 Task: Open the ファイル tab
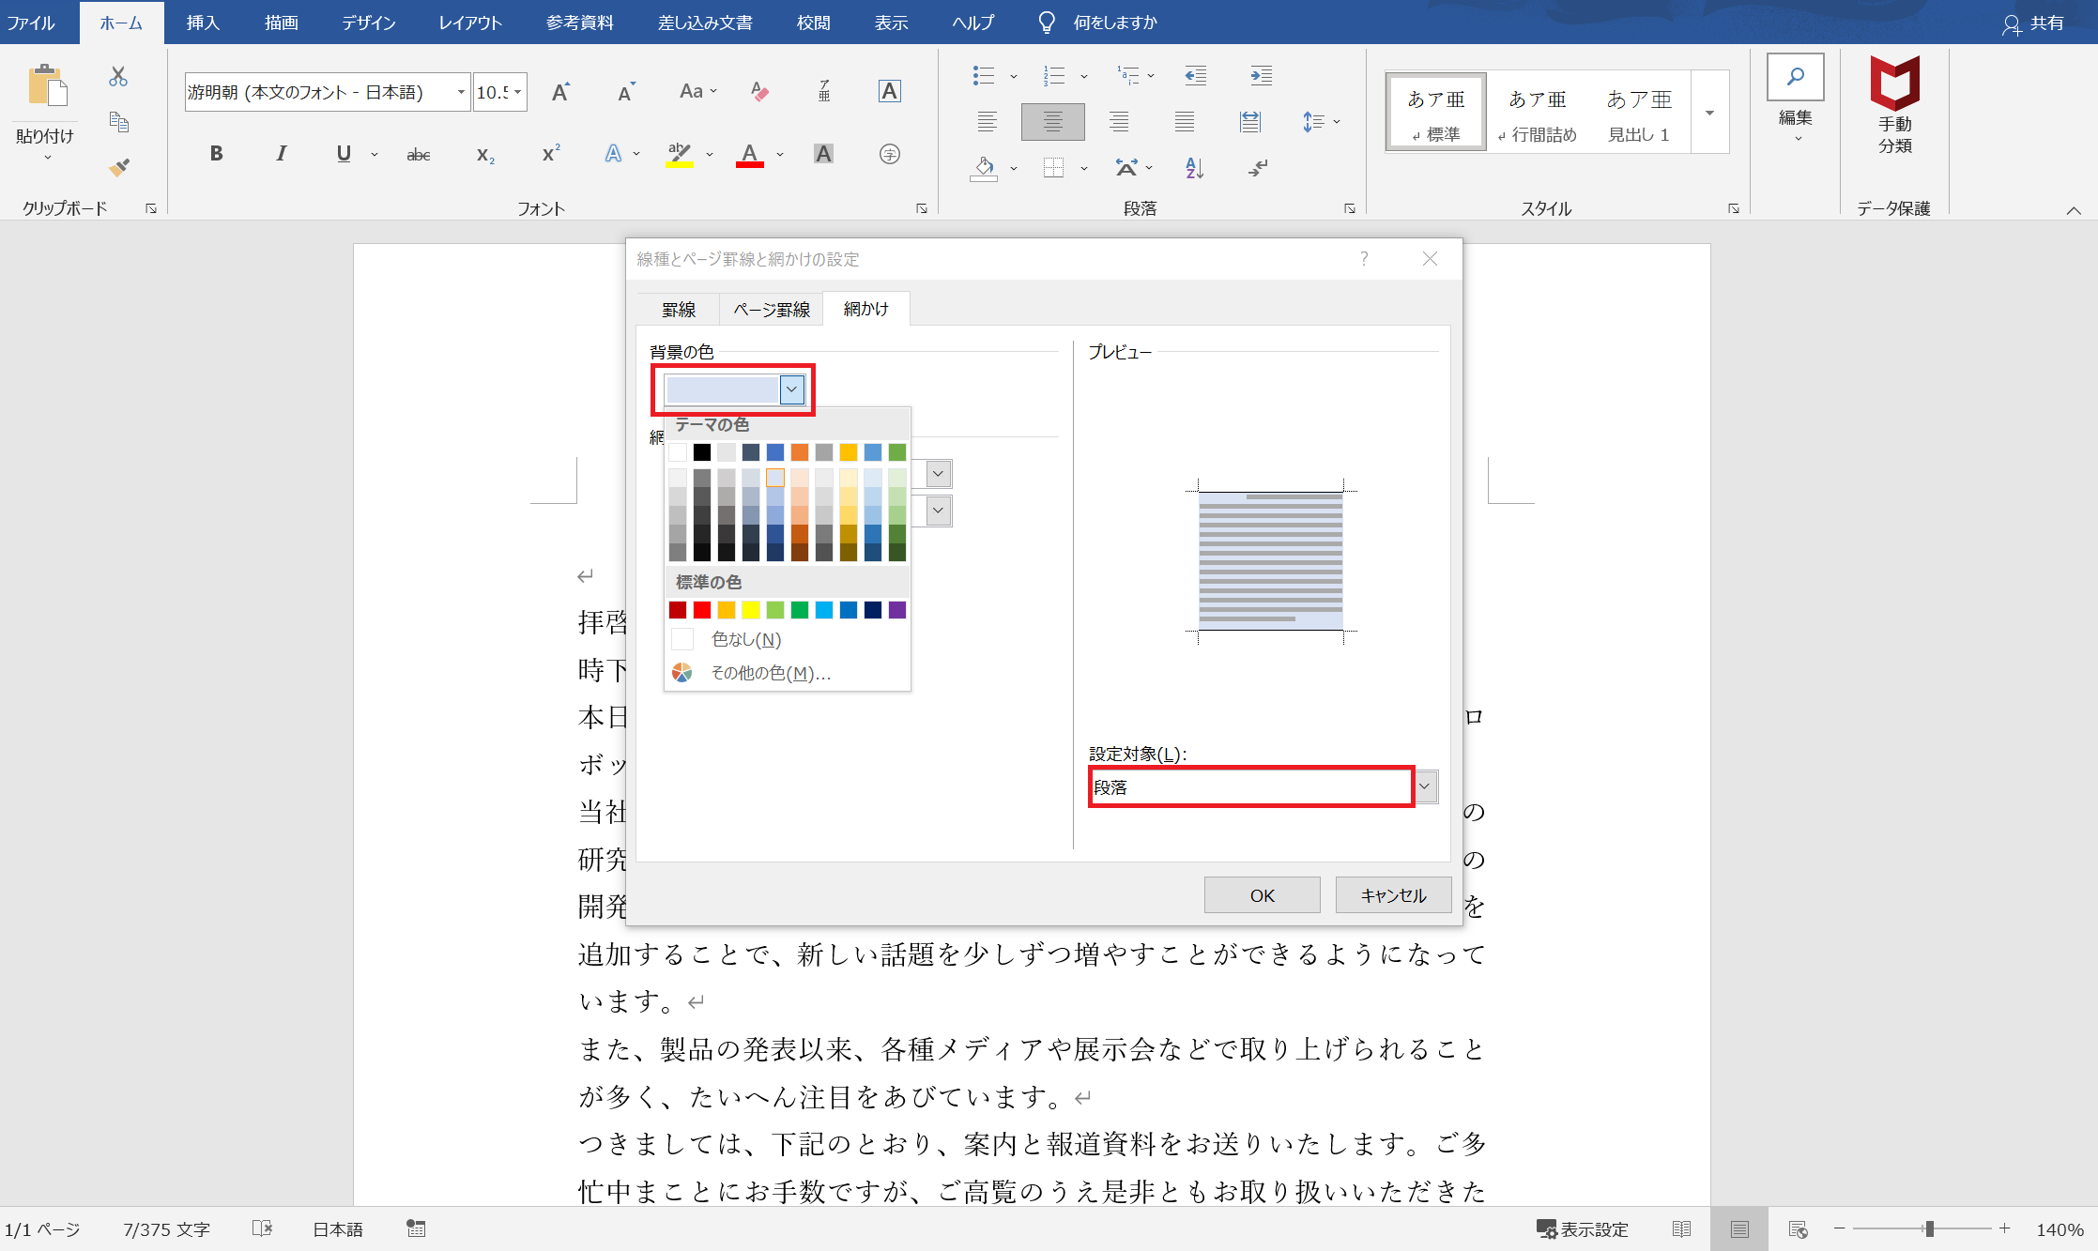31,23
